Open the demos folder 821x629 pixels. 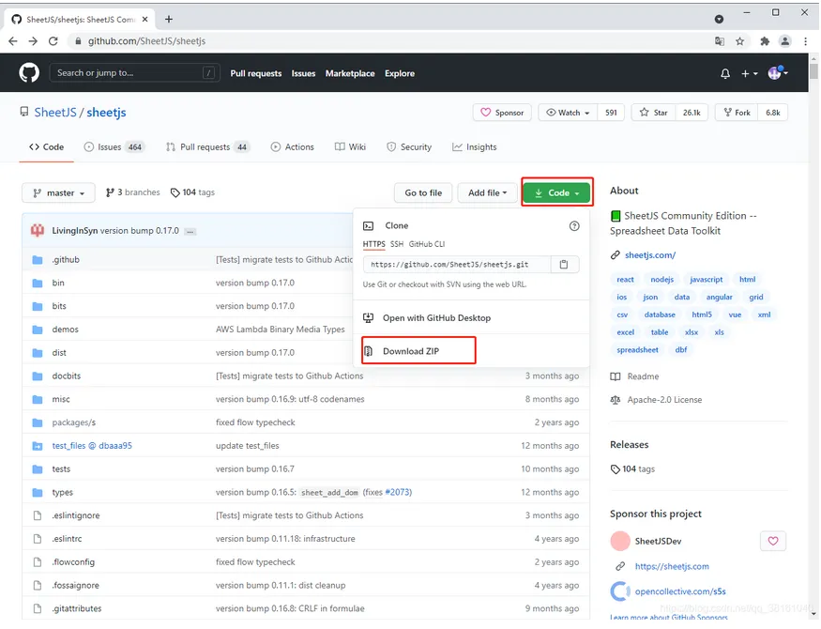pyautogui.click(x=65, y=330)
